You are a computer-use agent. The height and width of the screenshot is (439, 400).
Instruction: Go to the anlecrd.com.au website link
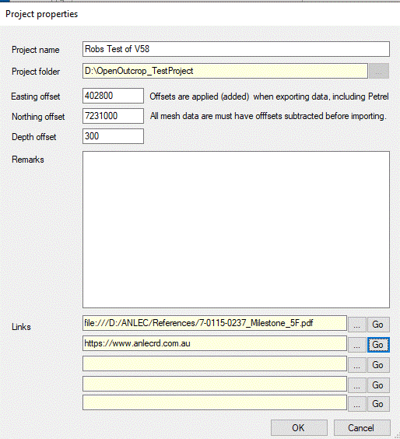click(x=378, y=345)
